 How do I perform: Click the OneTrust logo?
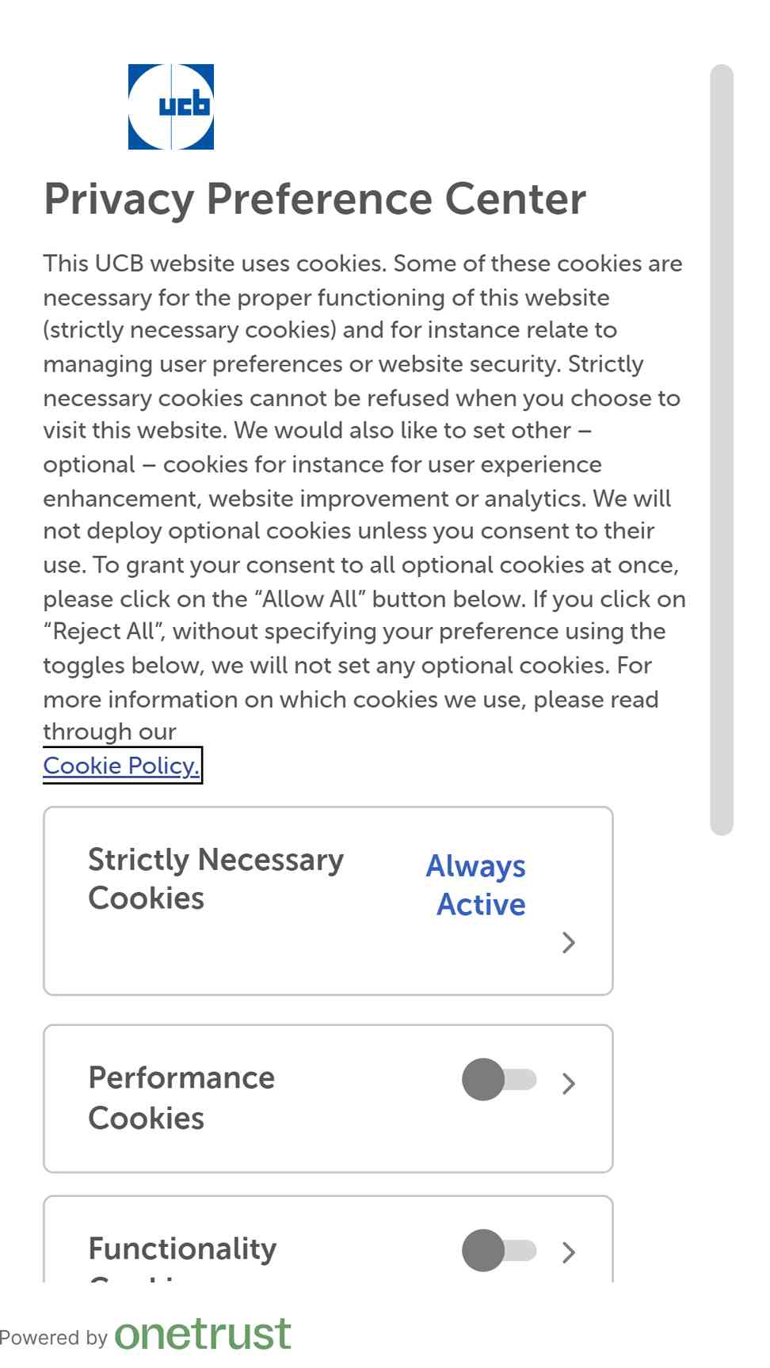pos(203,1334)
